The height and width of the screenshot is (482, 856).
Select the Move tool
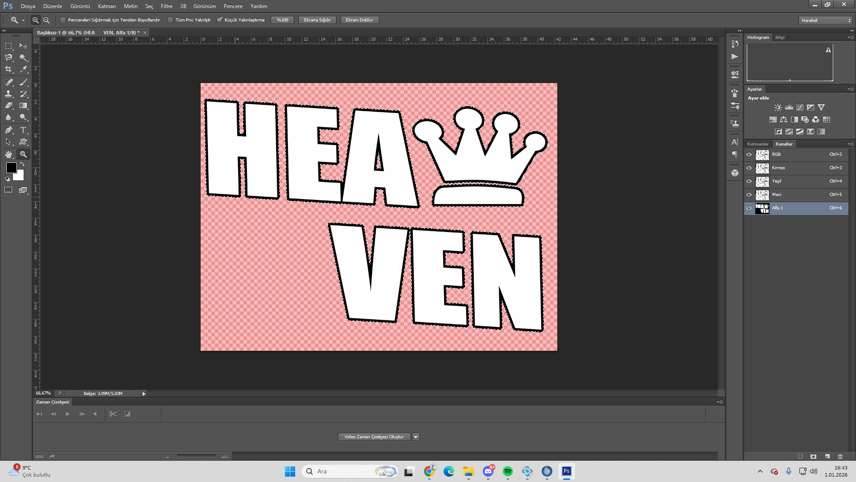coord(23,46)
